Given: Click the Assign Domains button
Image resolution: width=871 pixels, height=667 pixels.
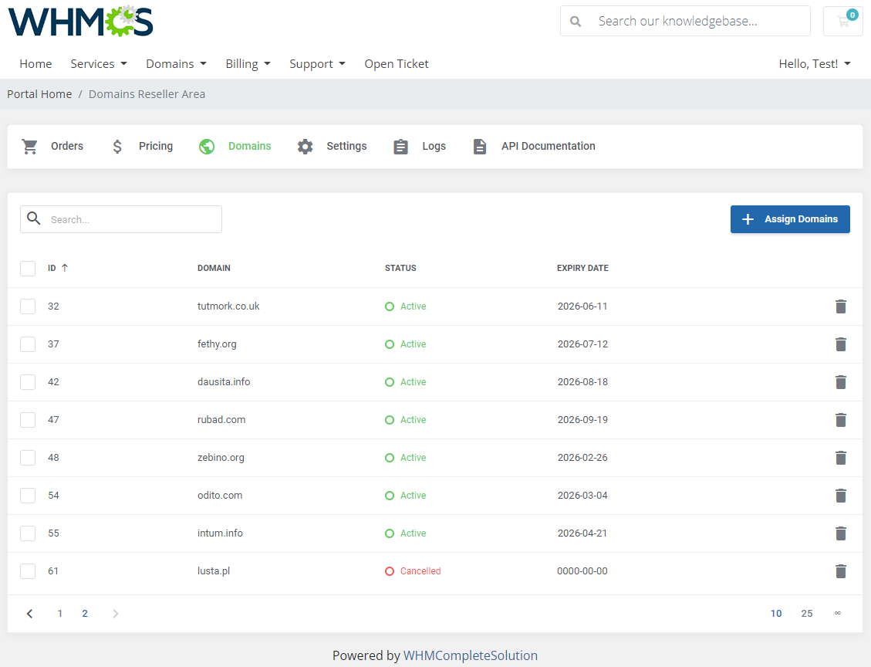Looking at the screenshot, I should (x=790, y=219).
